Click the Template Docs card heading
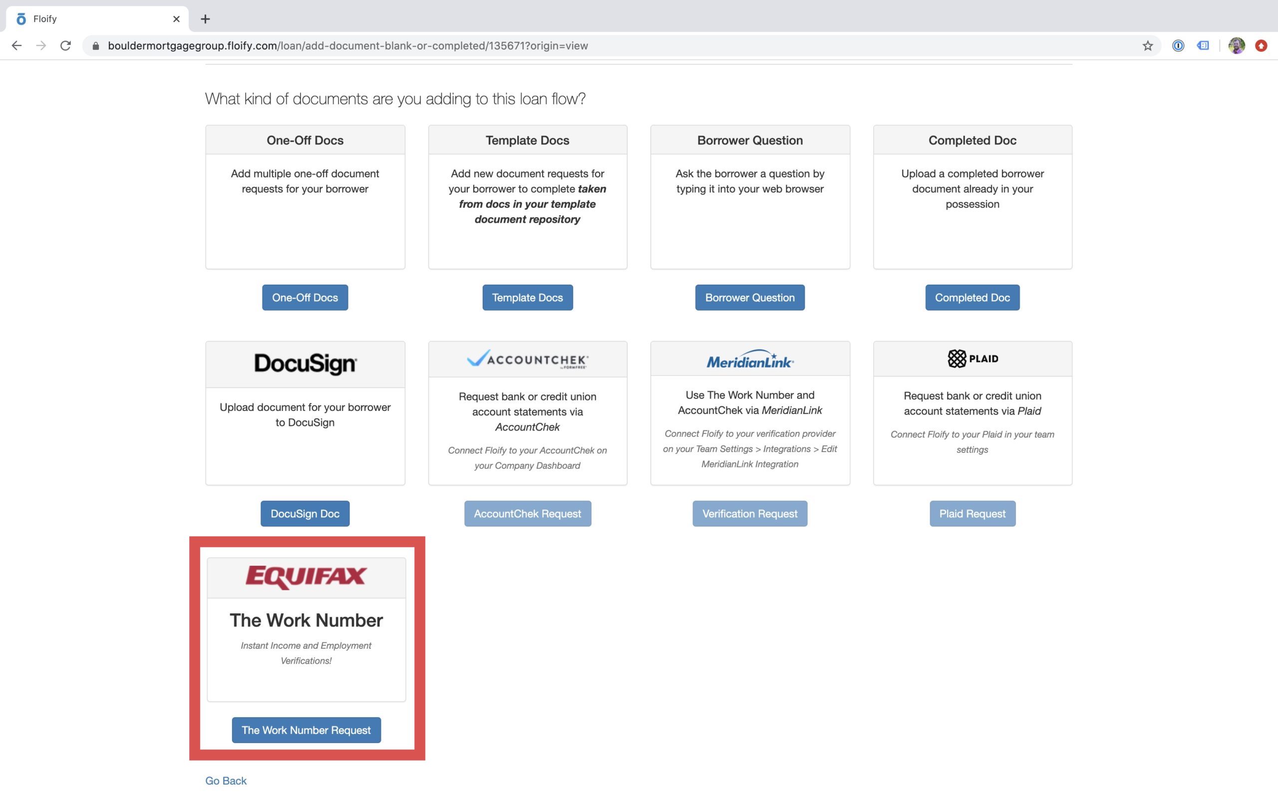Viewport: 1278px width, 799px height. coord(527,140)
